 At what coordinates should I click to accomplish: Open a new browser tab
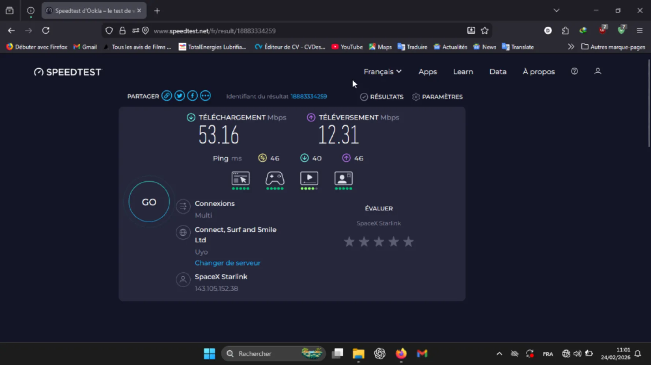point(157,11)
